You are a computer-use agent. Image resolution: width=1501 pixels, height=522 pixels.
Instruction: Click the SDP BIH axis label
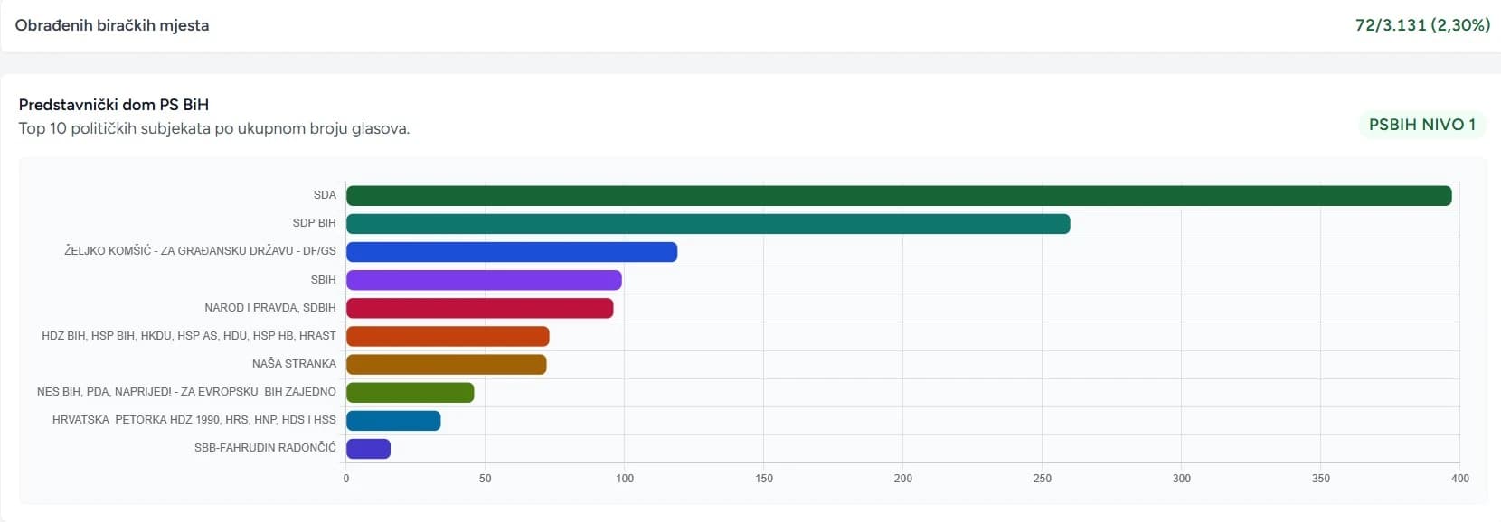[314, 223]
